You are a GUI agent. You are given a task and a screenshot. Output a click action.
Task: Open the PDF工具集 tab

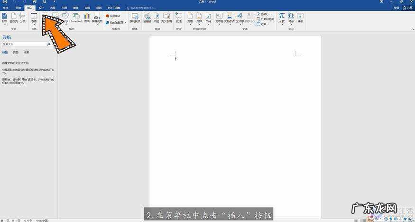[x=114, y=8]
